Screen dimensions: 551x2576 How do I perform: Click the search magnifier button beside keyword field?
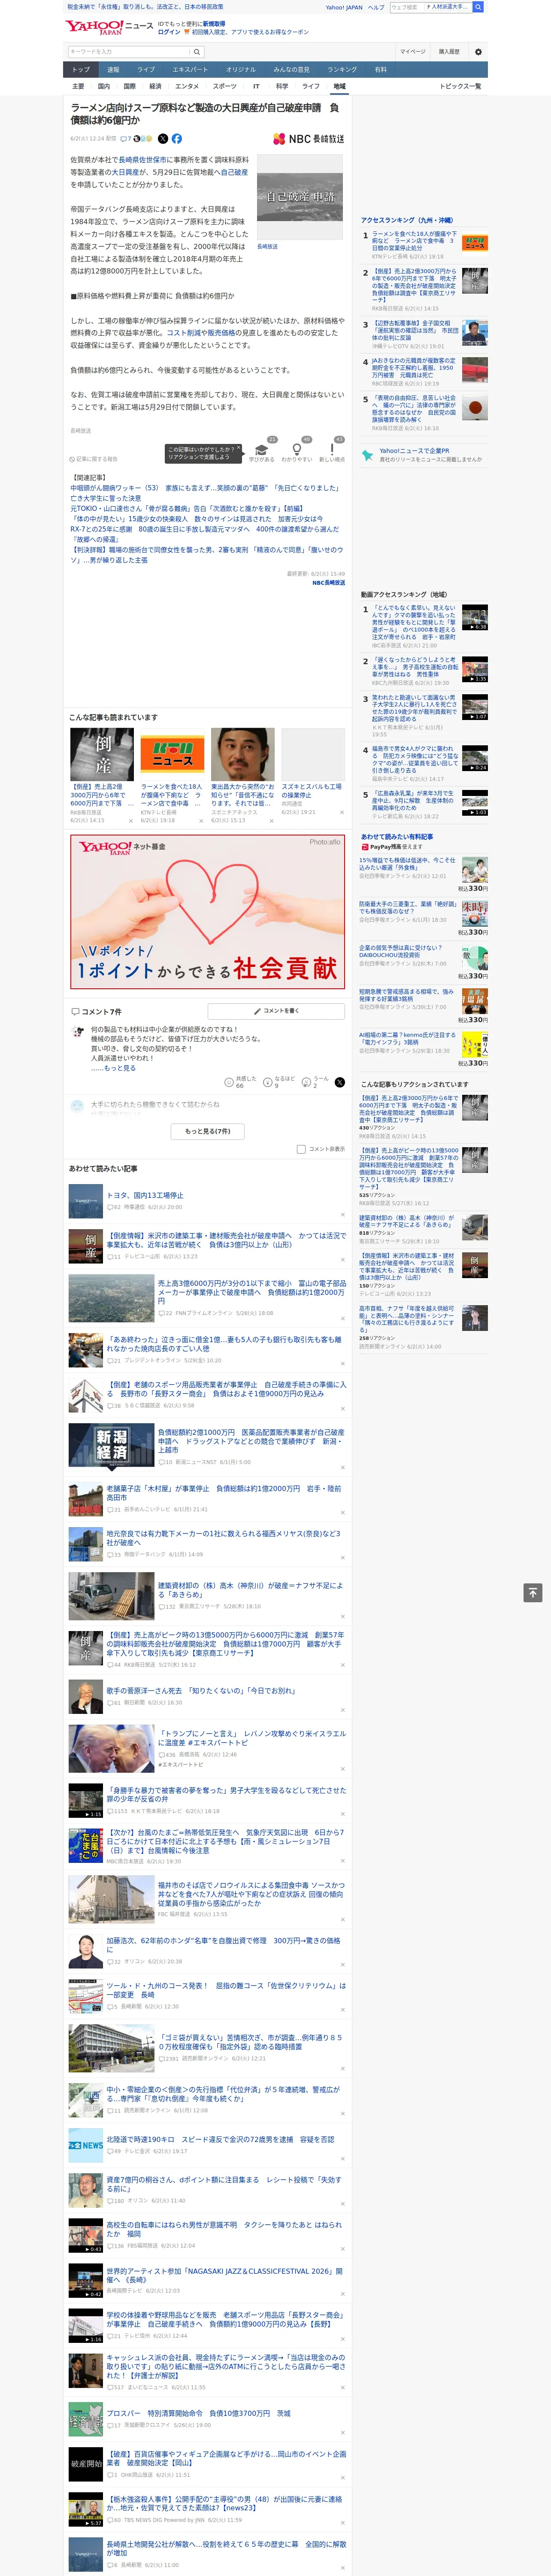(197, 52)
